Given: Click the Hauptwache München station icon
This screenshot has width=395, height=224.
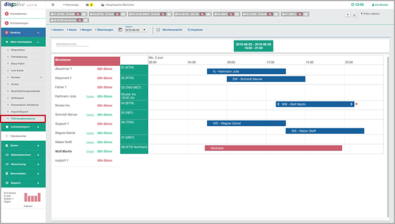Looking at the screenshot, I should coord(102,5).
